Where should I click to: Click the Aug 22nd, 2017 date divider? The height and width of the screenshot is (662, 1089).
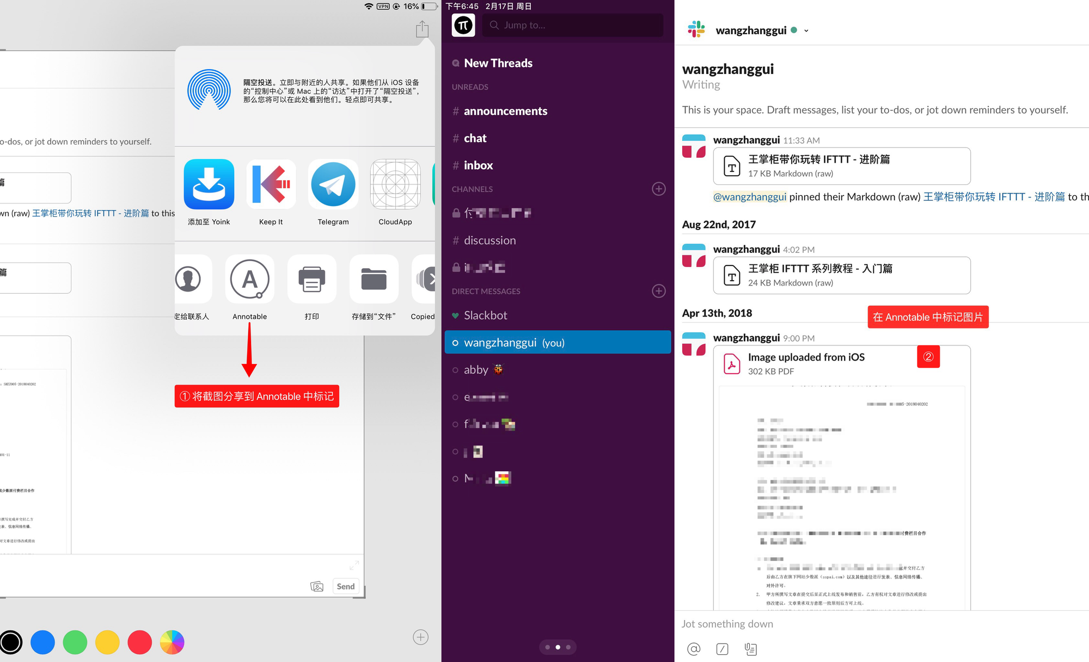click(x=720, y=225)
